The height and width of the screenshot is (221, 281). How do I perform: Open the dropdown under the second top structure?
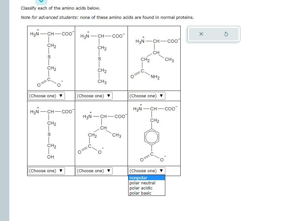pyautogui.click(x=93, y=96)
